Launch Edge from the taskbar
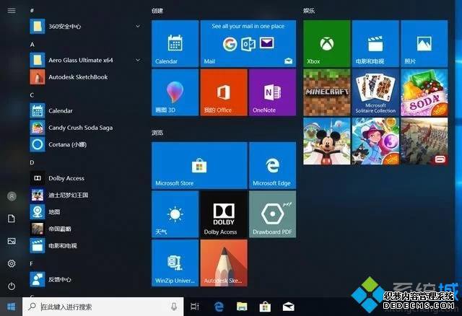Image resolution: width=462 pixels, height=316 pixels. tap(219, 307)
